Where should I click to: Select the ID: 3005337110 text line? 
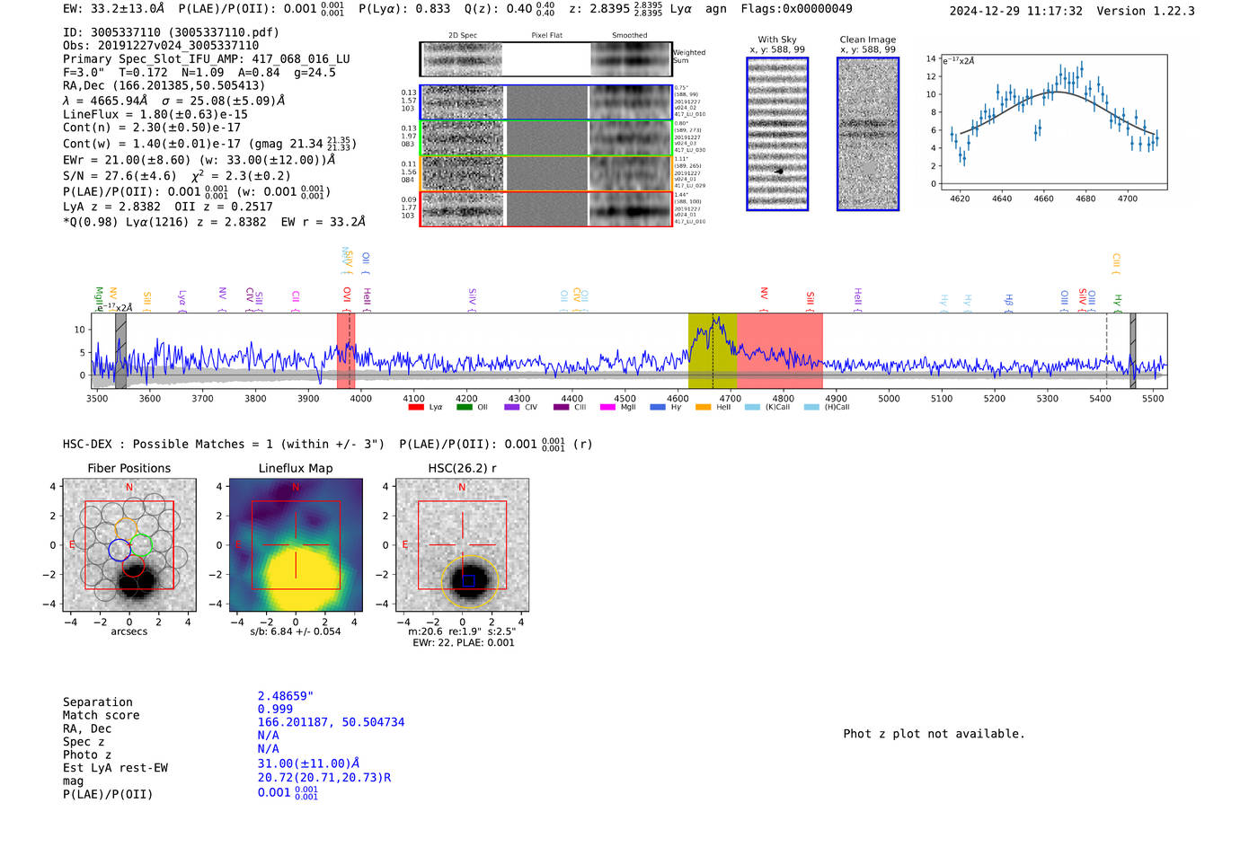coord(171,32)
